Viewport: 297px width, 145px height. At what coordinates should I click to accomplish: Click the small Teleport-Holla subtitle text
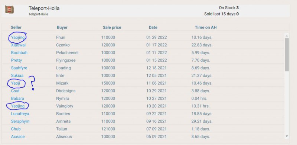pyautogui.click(x=38, y=14)
